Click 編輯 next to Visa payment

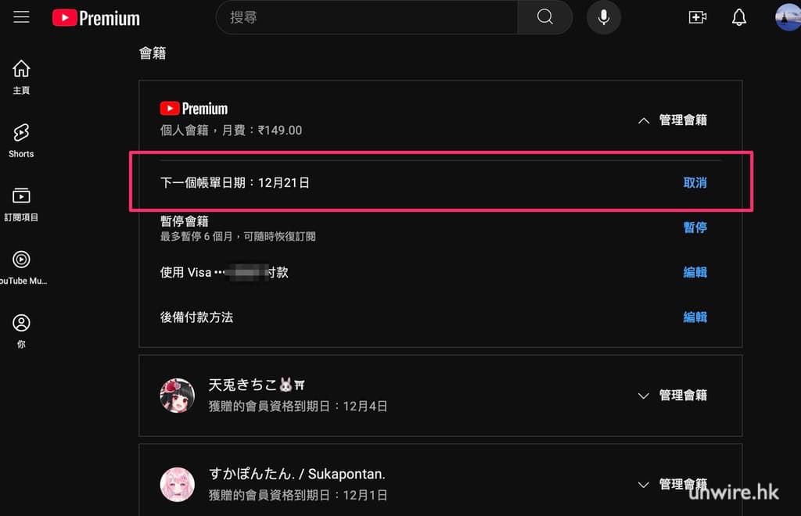[x=695, y=273]
